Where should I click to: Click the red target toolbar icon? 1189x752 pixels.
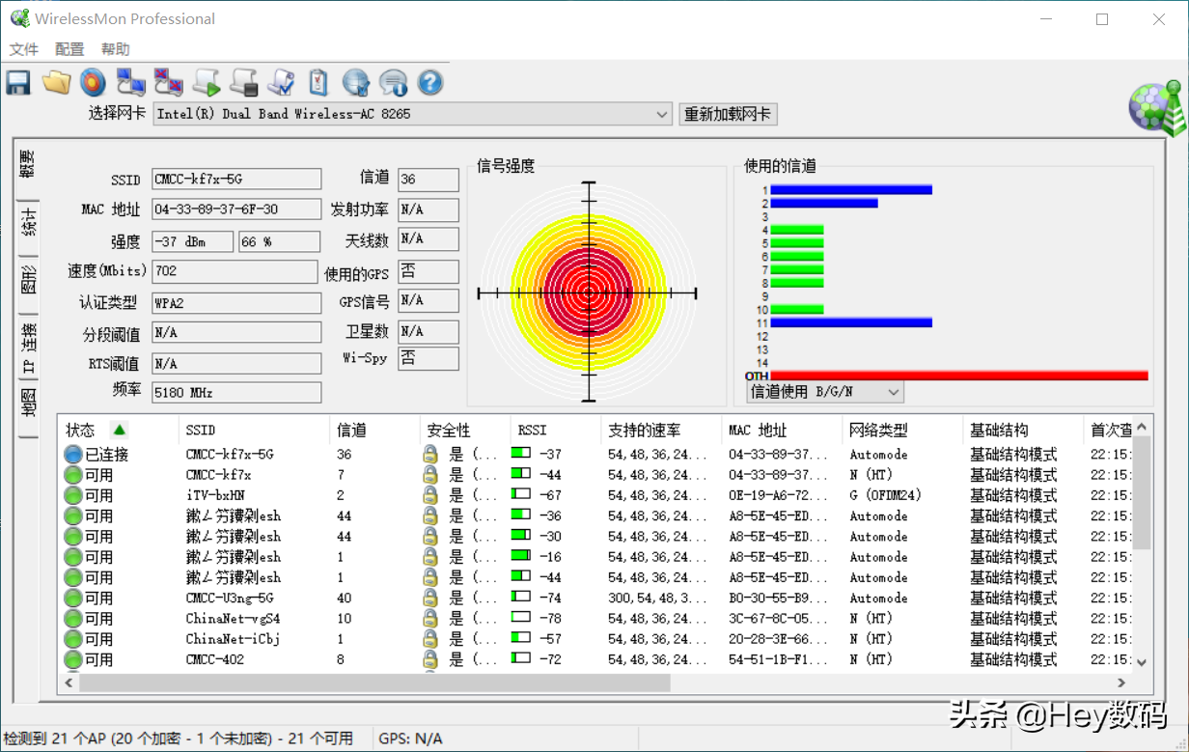(93, 83)
